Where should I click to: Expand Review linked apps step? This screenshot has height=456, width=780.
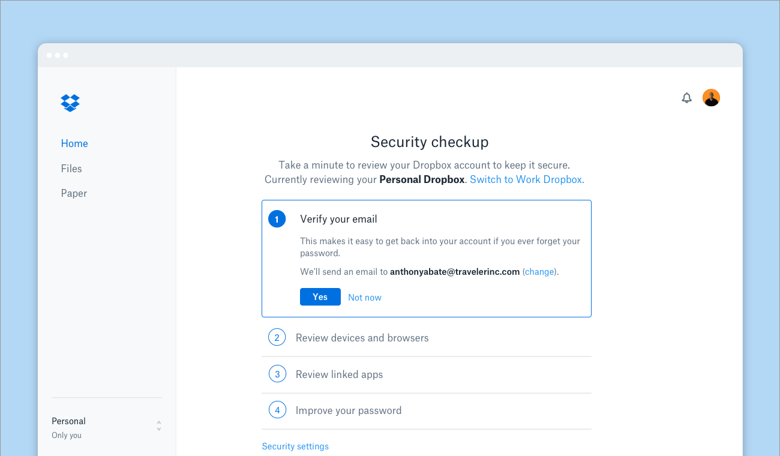pyautogui.click(x=339, y=374)
